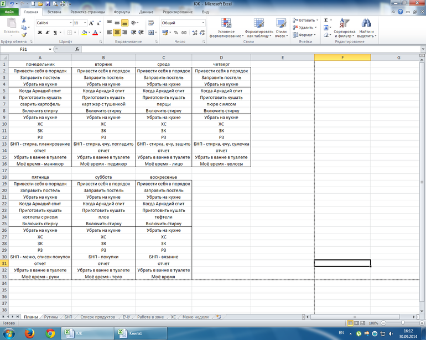Open the Формулы ribbon tab
The height and width of the screenshot is (340, 426).
pos(122,11)
